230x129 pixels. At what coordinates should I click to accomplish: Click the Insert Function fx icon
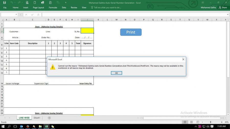38,15
